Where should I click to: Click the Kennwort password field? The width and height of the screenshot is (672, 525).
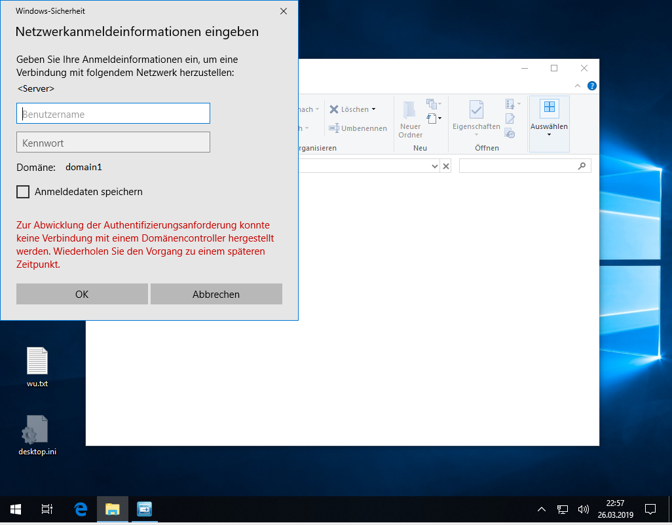(113, 142)
